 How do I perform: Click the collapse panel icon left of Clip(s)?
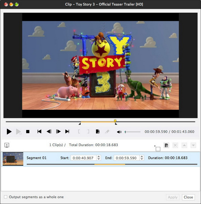pyautogui.click(x=7, y=145)
